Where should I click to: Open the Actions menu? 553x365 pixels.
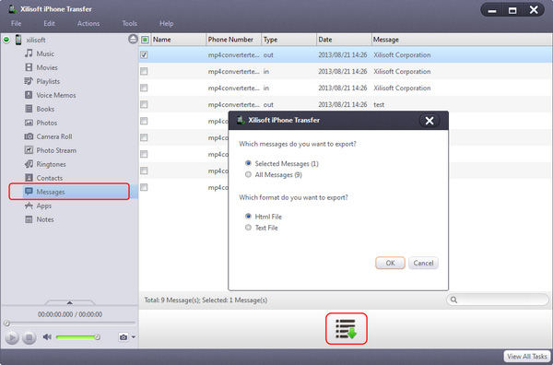click(88, 23)
